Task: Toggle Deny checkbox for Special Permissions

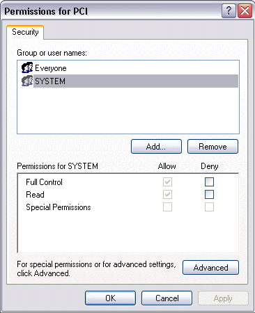Action: (209, 207)
